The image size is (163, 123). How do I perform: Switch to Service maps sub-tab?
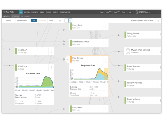(x=15, y=16)
